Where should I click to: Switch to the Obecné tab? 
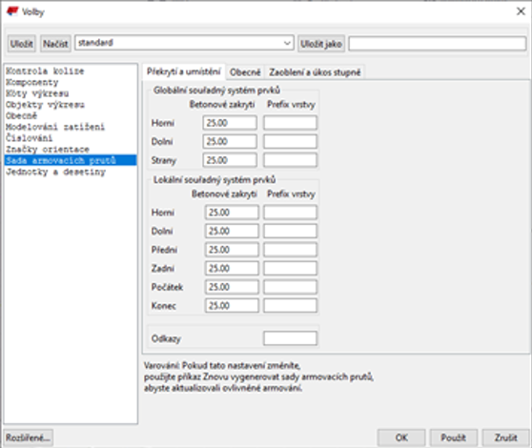point(245,72)
